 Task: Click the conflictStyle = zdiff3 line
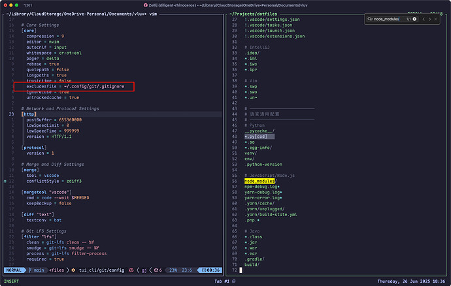click(x=54, y=181)
